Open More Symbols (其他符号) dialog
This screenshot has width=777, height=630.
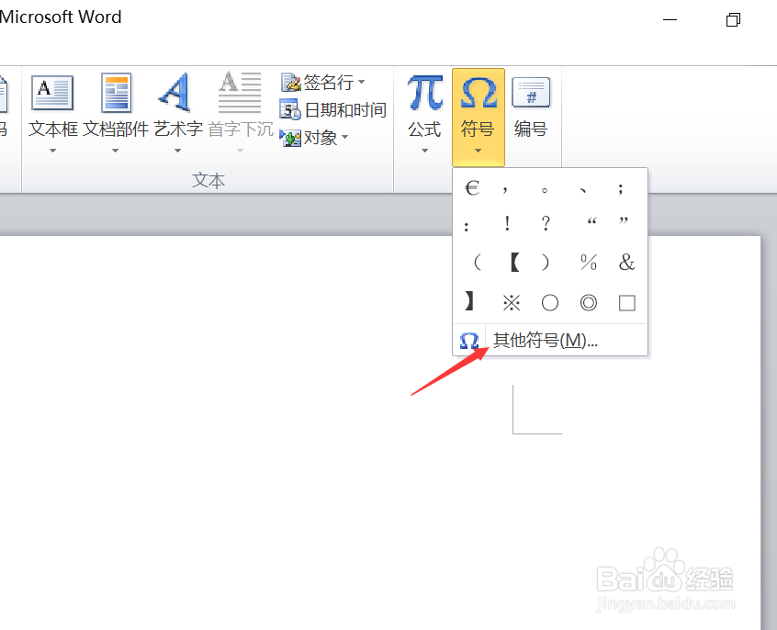click(550, 341)
